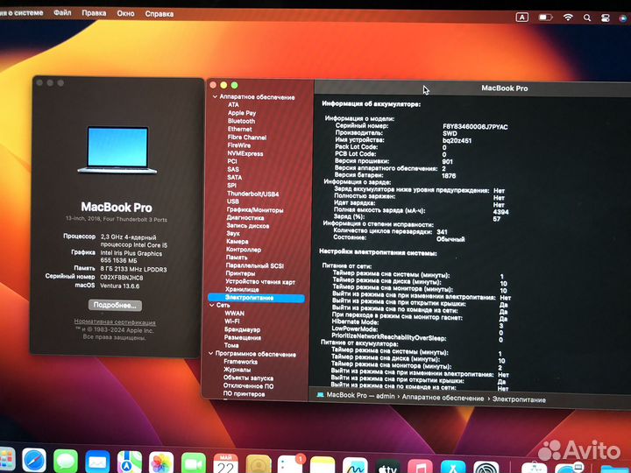Screen dimensions: 631x473
Task: Click the laptop icon in the path bar
Action: (321, 394)
